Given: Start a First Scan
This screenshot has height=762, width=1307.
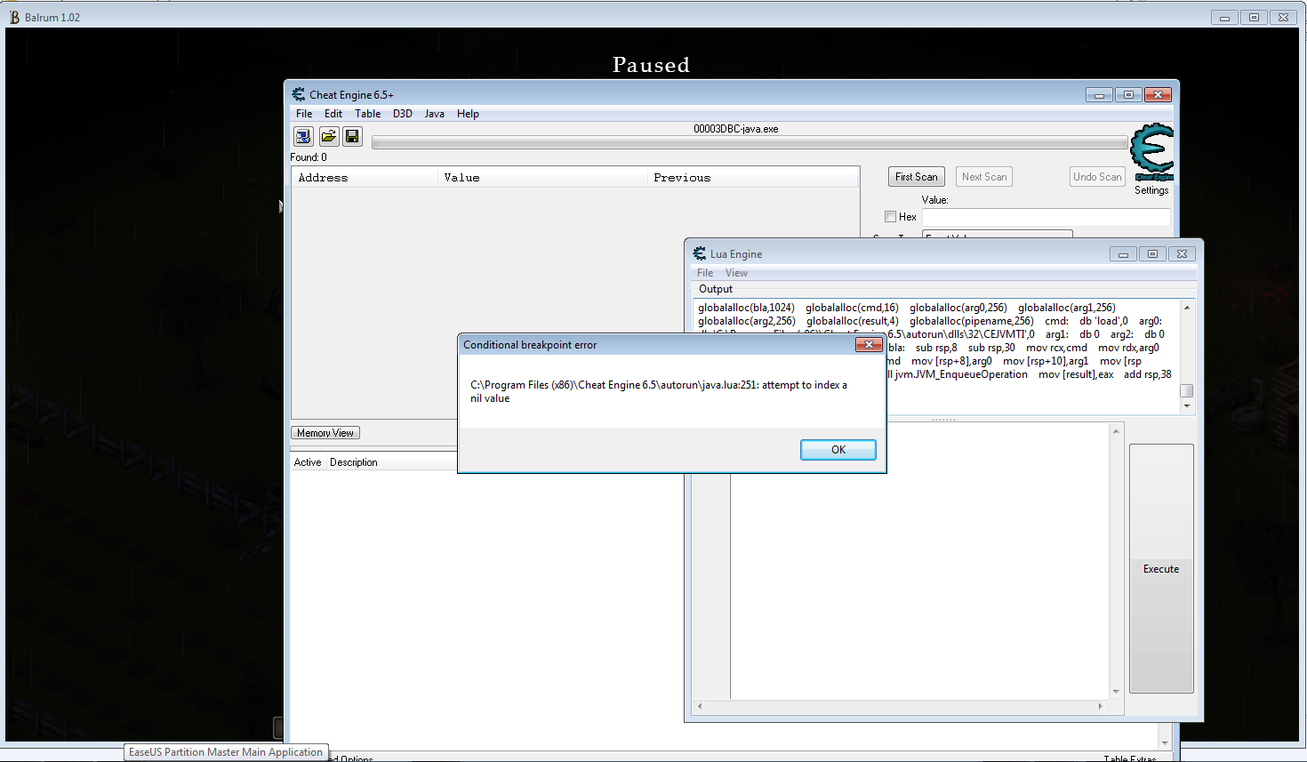Looking at the screenshot, I should [916, 176].
